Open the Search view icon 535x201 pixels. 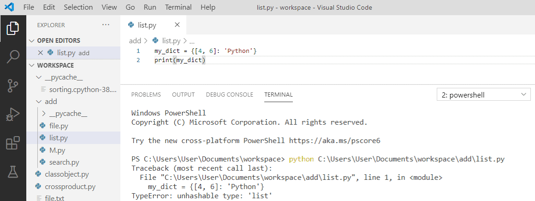point(12,57)
